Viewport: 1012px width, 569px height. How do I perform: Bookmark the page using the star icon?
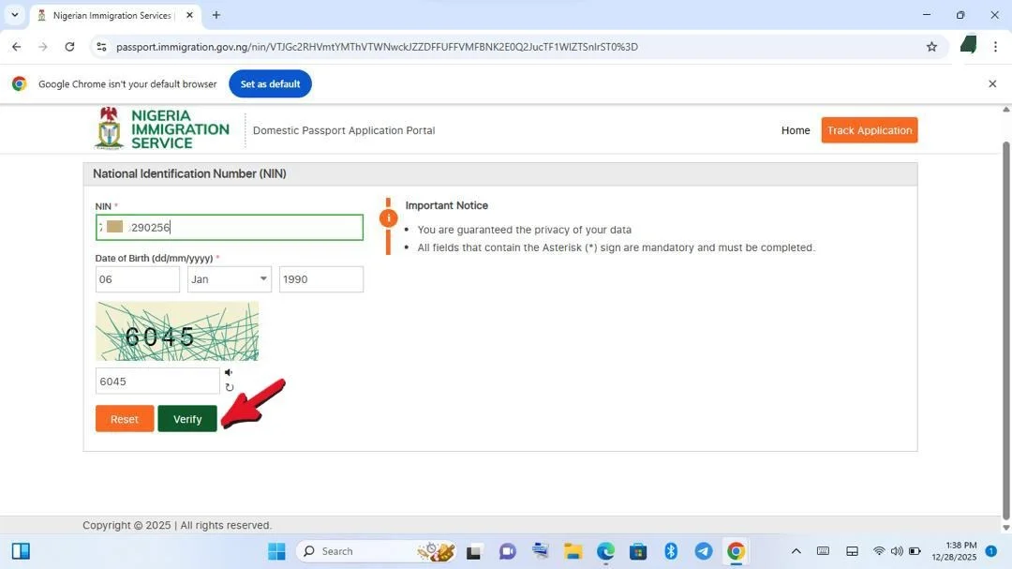point(930,46)
